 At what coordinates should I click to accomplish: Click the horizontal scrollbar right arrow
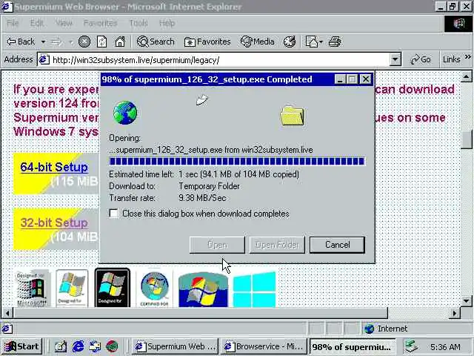pos(454,313)
